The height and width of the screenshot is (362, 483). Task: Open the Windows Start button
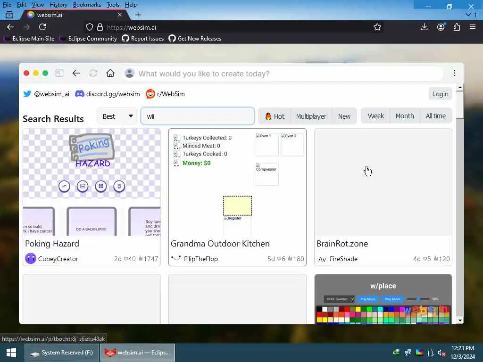pos(11,353)
